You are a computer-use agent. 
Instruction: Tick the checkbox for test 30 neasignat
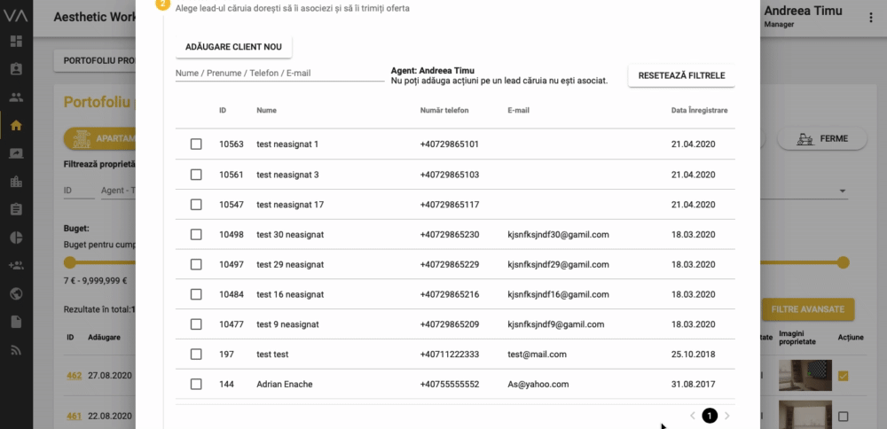pyautogui.click(x=196, y=234)
